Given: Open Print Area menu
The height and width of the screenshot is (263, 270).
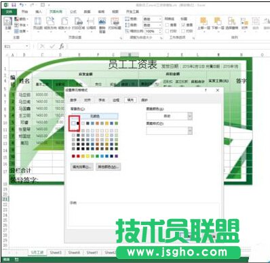Looking at the screenshot, I should point(78,24).
